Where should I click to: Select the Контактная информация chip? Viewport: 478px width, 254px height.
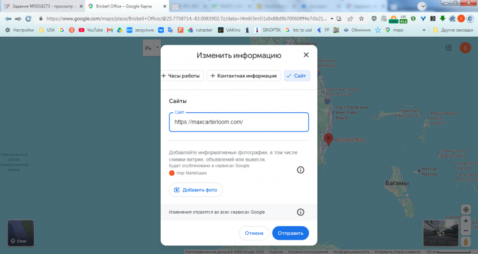coord(243,76)
